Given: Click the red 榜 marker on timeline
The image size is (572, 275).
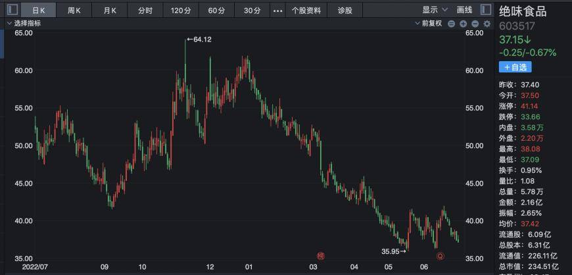Looking at the screenshot, I should point(321,256).
